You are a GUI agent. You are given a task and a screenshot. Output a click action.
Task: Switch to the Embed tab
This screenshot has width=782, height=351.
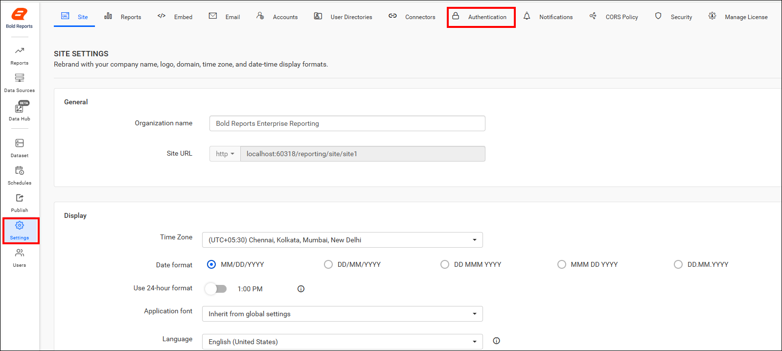(183, 17)
